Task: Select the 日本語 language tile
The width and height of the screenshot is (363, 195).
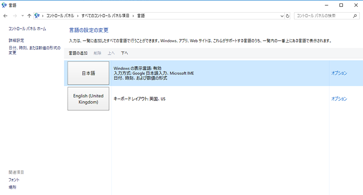Action: tap(88, 73)
